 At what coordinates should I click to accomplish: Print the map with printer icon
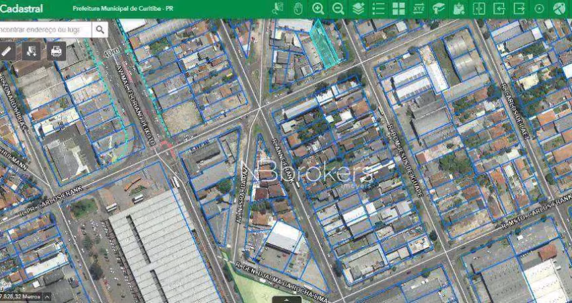56,50
